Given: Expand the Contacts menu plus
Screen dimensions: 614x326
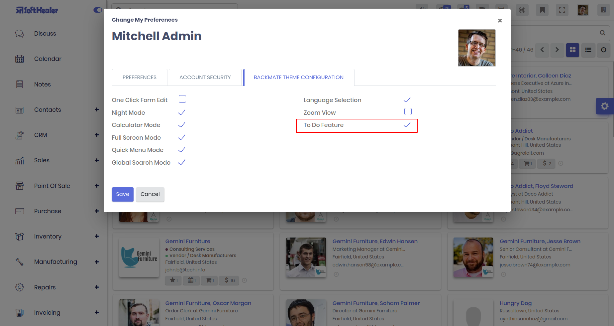Looking at the screenshot, I should tap(97, 109).
